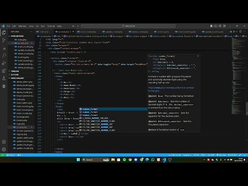Open koneksi.php in the file explorer

click(x=22, y=120)
